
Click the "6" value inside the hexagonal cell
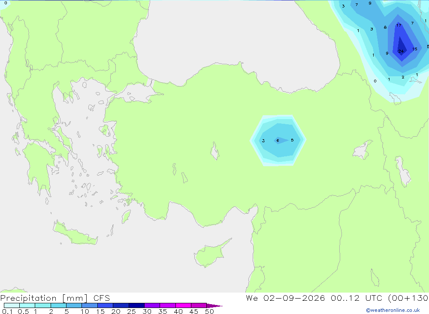point(278,141)
